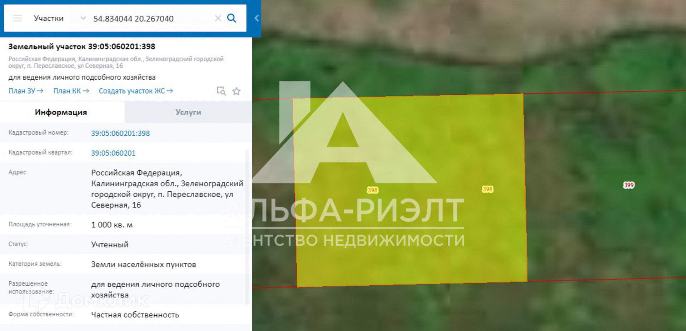
Task: Open cadastral quarter 39:05:060201 link
Action: [113, 153]
